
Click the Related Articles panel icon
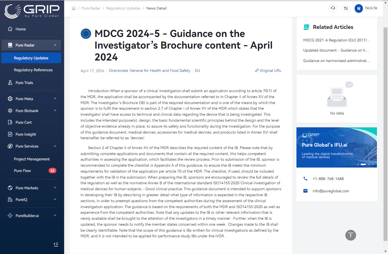[x=306, y=27]
